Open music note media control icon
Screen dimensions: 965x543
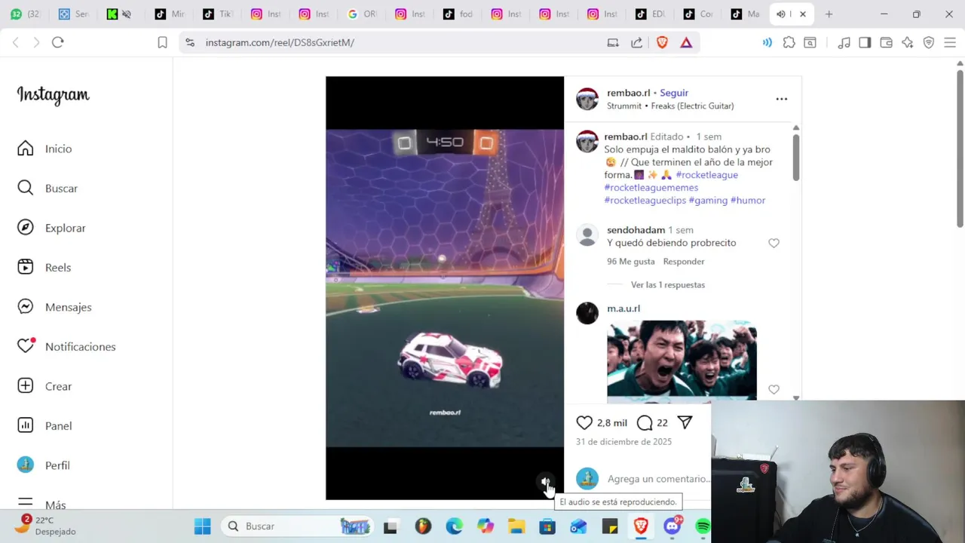coord(844,42)
